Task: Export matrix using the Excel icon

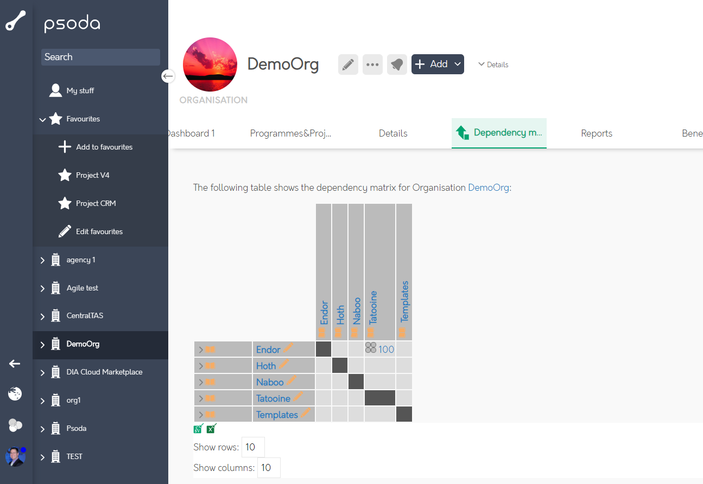Action: (211, 429)
